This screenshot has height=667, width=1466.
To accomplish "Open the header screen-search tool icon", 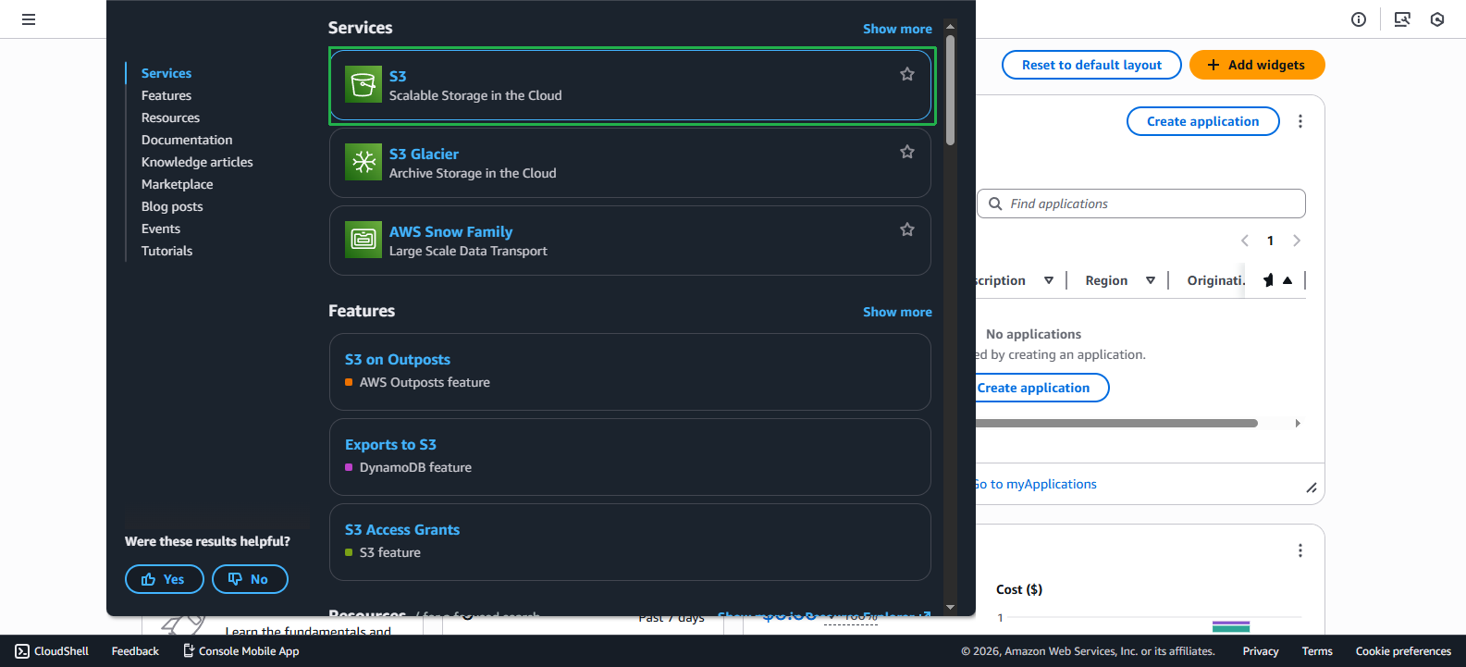I will click(1402, 19).
